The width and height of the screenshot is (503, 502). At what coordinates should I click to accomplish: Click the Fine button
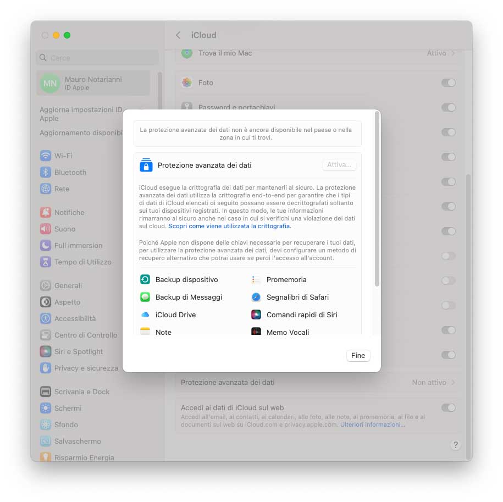click(x=358, y=355)
